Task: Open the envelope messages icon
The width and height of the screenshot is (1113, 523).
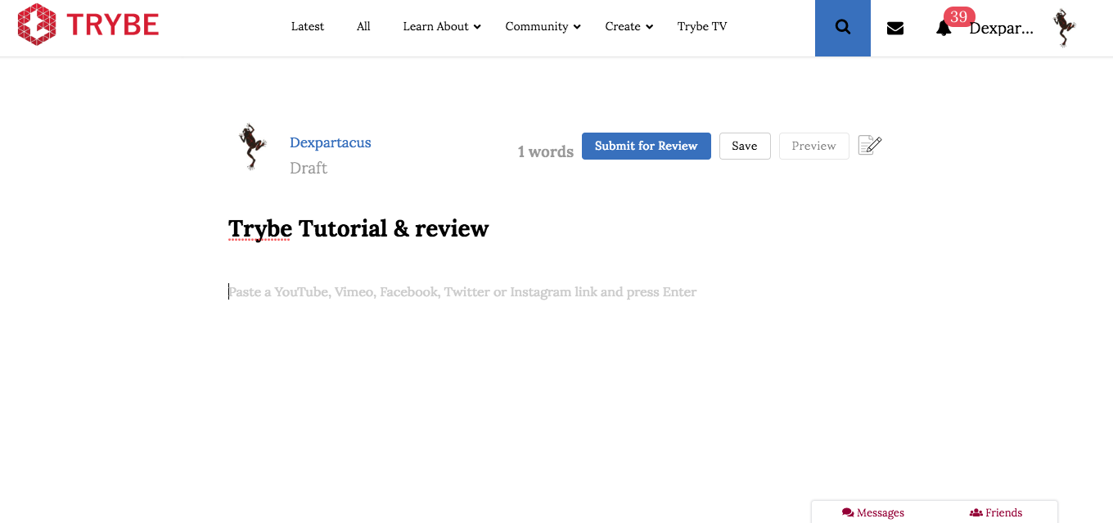Action: click(895, 29)
